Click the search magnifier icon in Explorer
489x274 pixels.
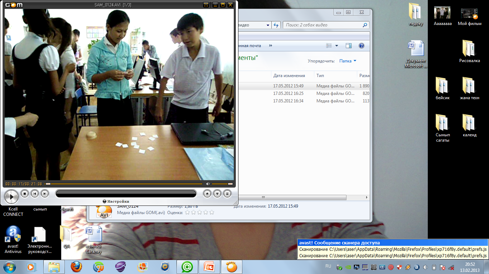(x=365, y=25)
